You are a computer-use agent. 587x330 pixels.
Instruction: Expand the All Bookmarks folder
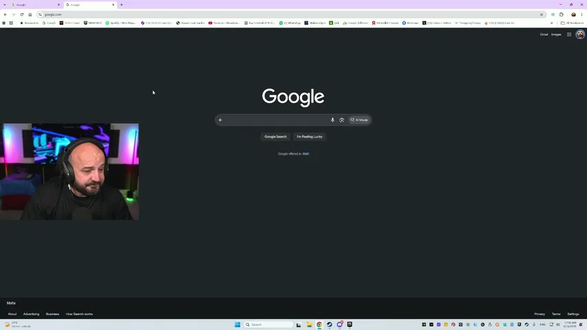click(572, 23)
